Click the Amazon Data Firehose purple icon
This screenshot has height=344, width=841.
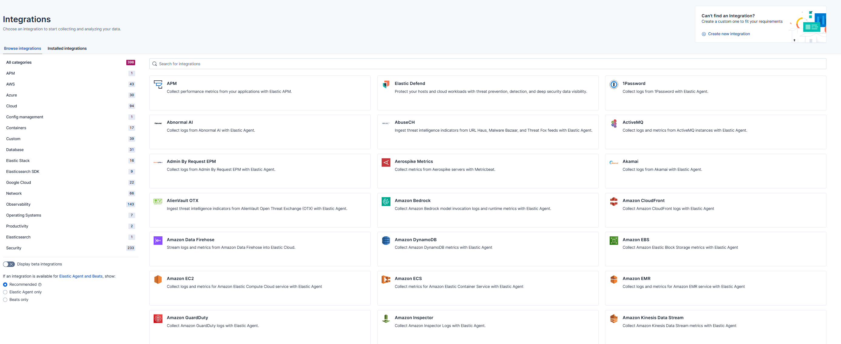[158, 241]
